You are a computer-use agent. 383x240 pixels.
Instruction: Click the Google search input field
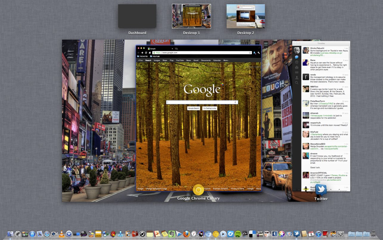202,102
